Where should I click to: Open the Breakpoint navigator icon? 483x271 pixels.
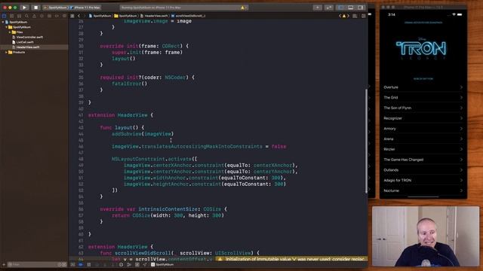tap(57, 16)
